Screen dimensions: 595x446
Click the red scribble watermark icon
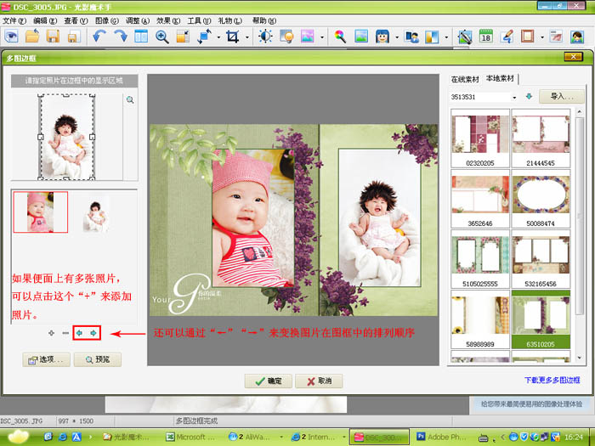pos(556,37)
